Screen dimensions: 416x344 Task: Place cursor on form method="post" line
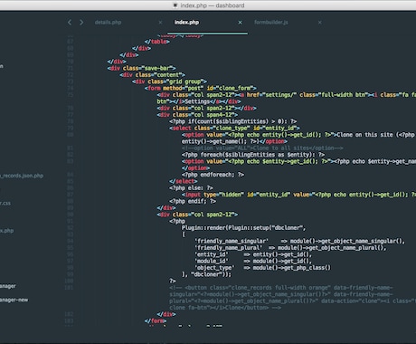tap(200, 88)
